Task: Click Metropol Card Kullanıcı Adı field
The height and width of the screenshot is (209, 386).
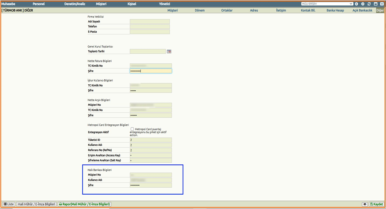Action: [x=151, y=145]
